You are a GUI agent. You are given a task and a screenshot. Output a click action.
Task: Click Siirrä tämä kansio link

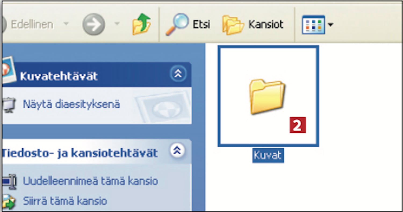pos(65,201)
